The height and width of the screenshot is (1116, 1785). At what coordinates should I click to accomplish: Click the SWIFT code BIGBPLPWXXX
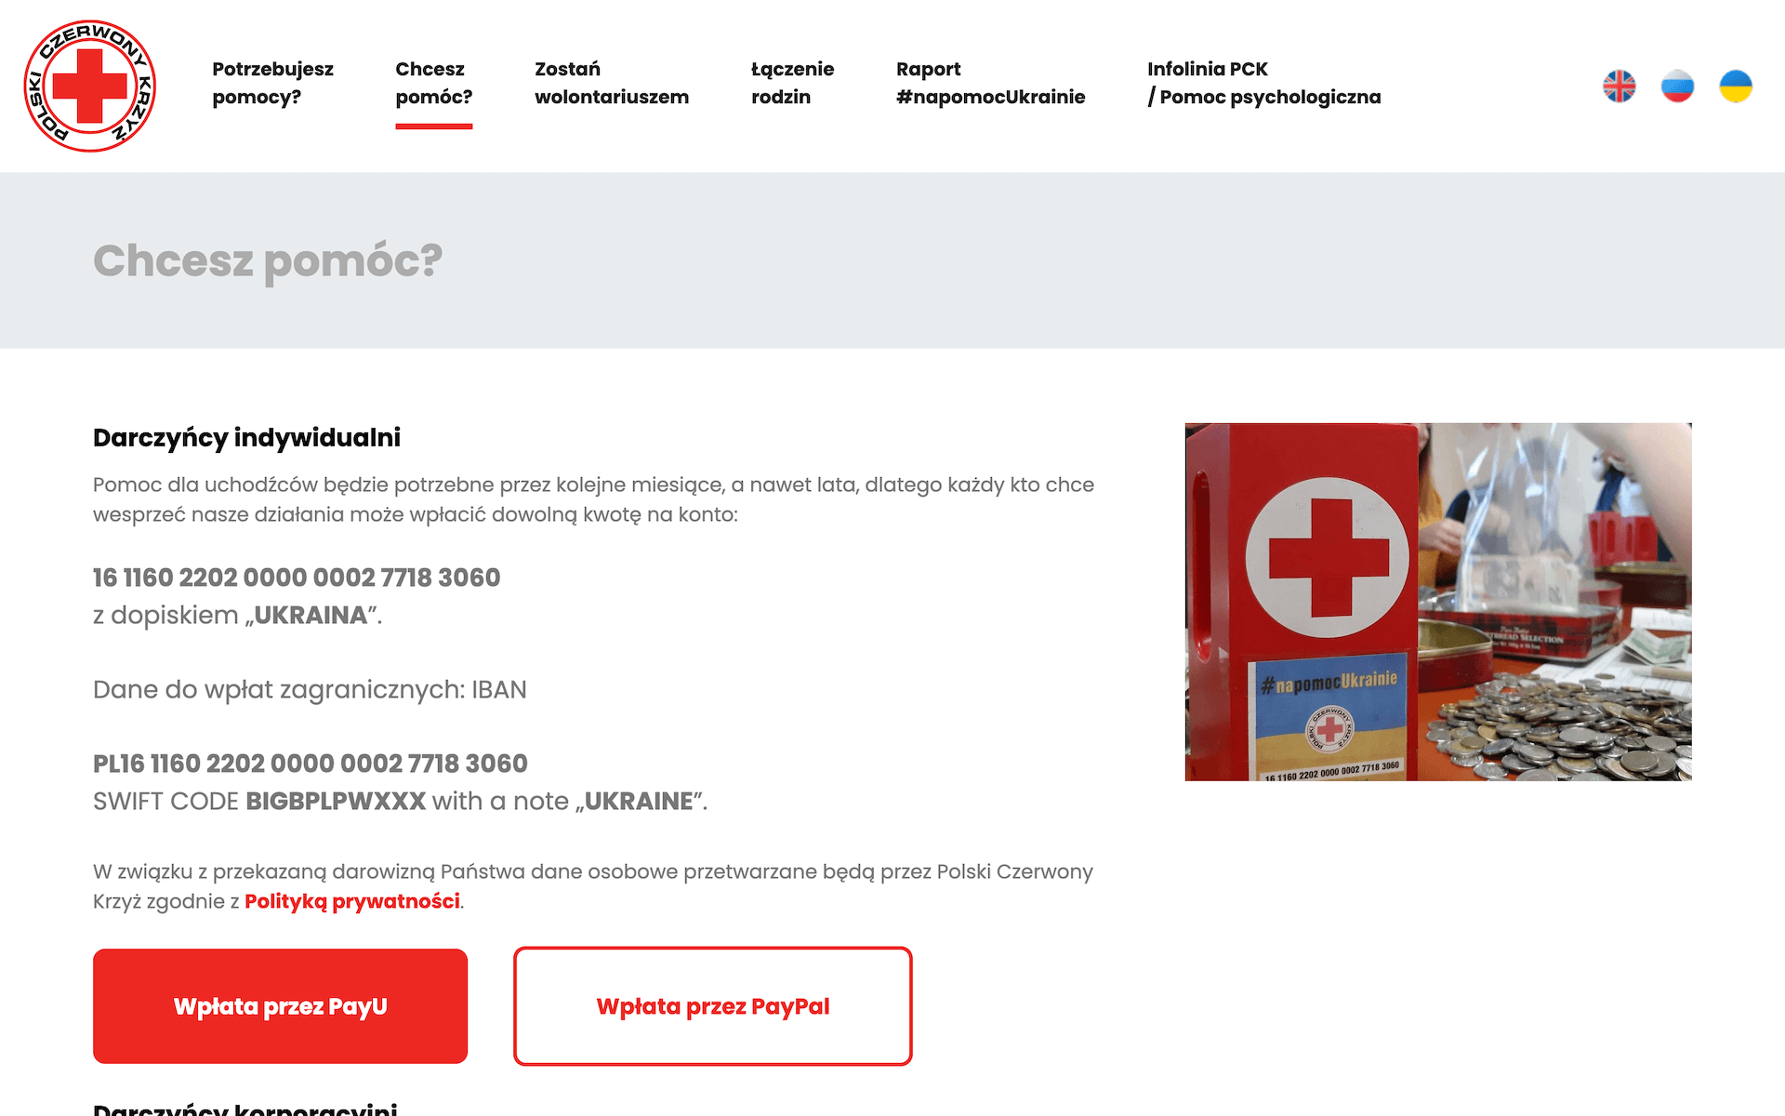[336, 801]
